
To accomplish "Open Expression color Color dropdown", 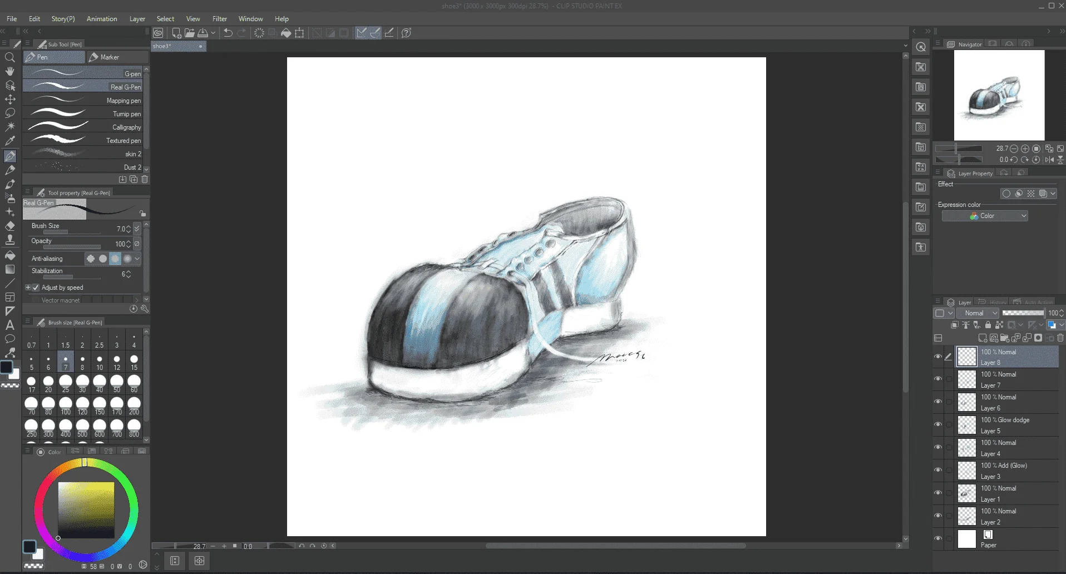I will pyautogui.click(x=985, y=216).
